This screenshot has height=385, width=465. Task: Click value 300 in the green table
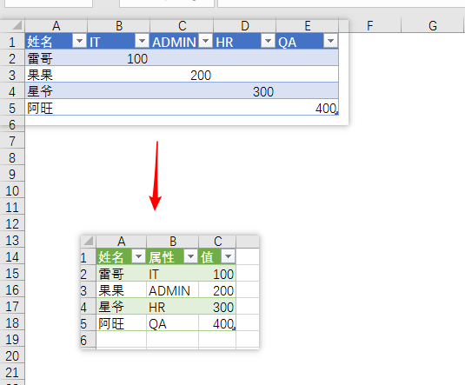coord(217,307)
